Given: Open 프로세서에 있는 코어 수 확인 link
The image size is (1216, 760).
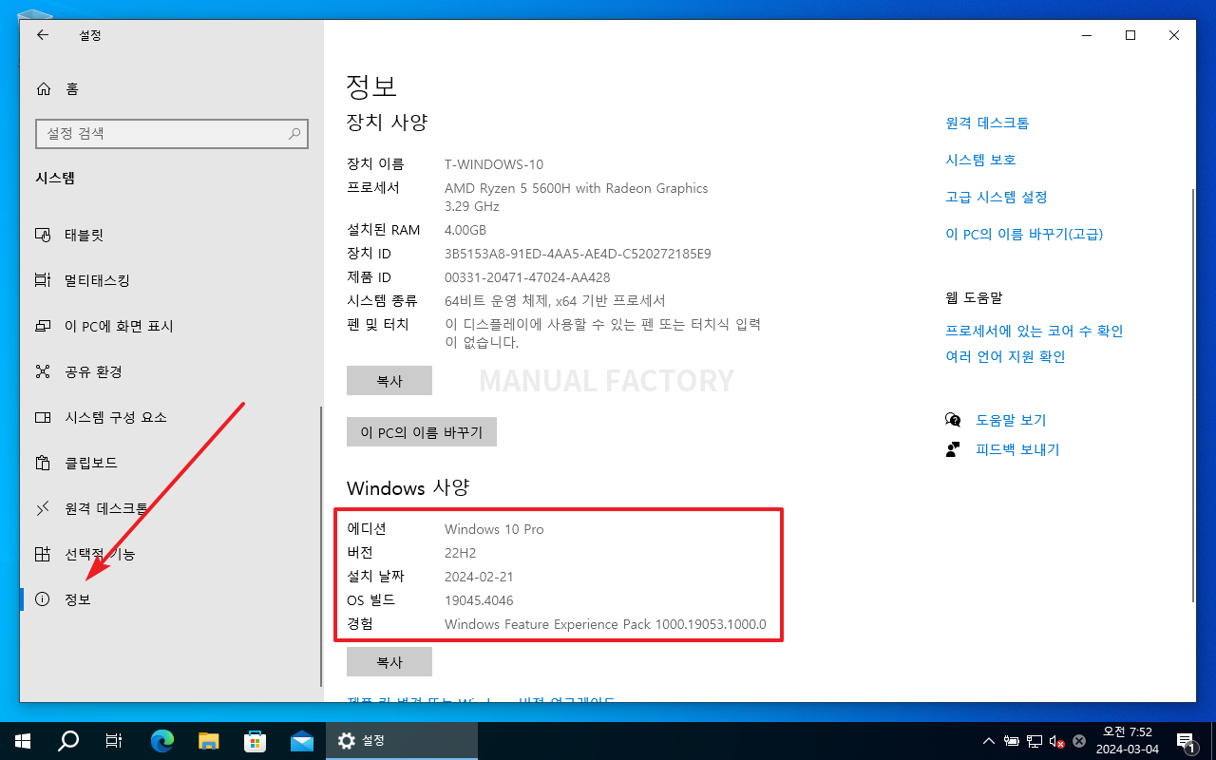Looking at the screenshot, I should click(1035, 331).
